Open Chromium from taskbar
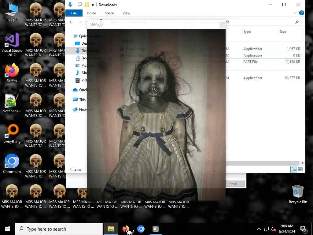Viewport: 313px width, 235px height. coord(141,229)
